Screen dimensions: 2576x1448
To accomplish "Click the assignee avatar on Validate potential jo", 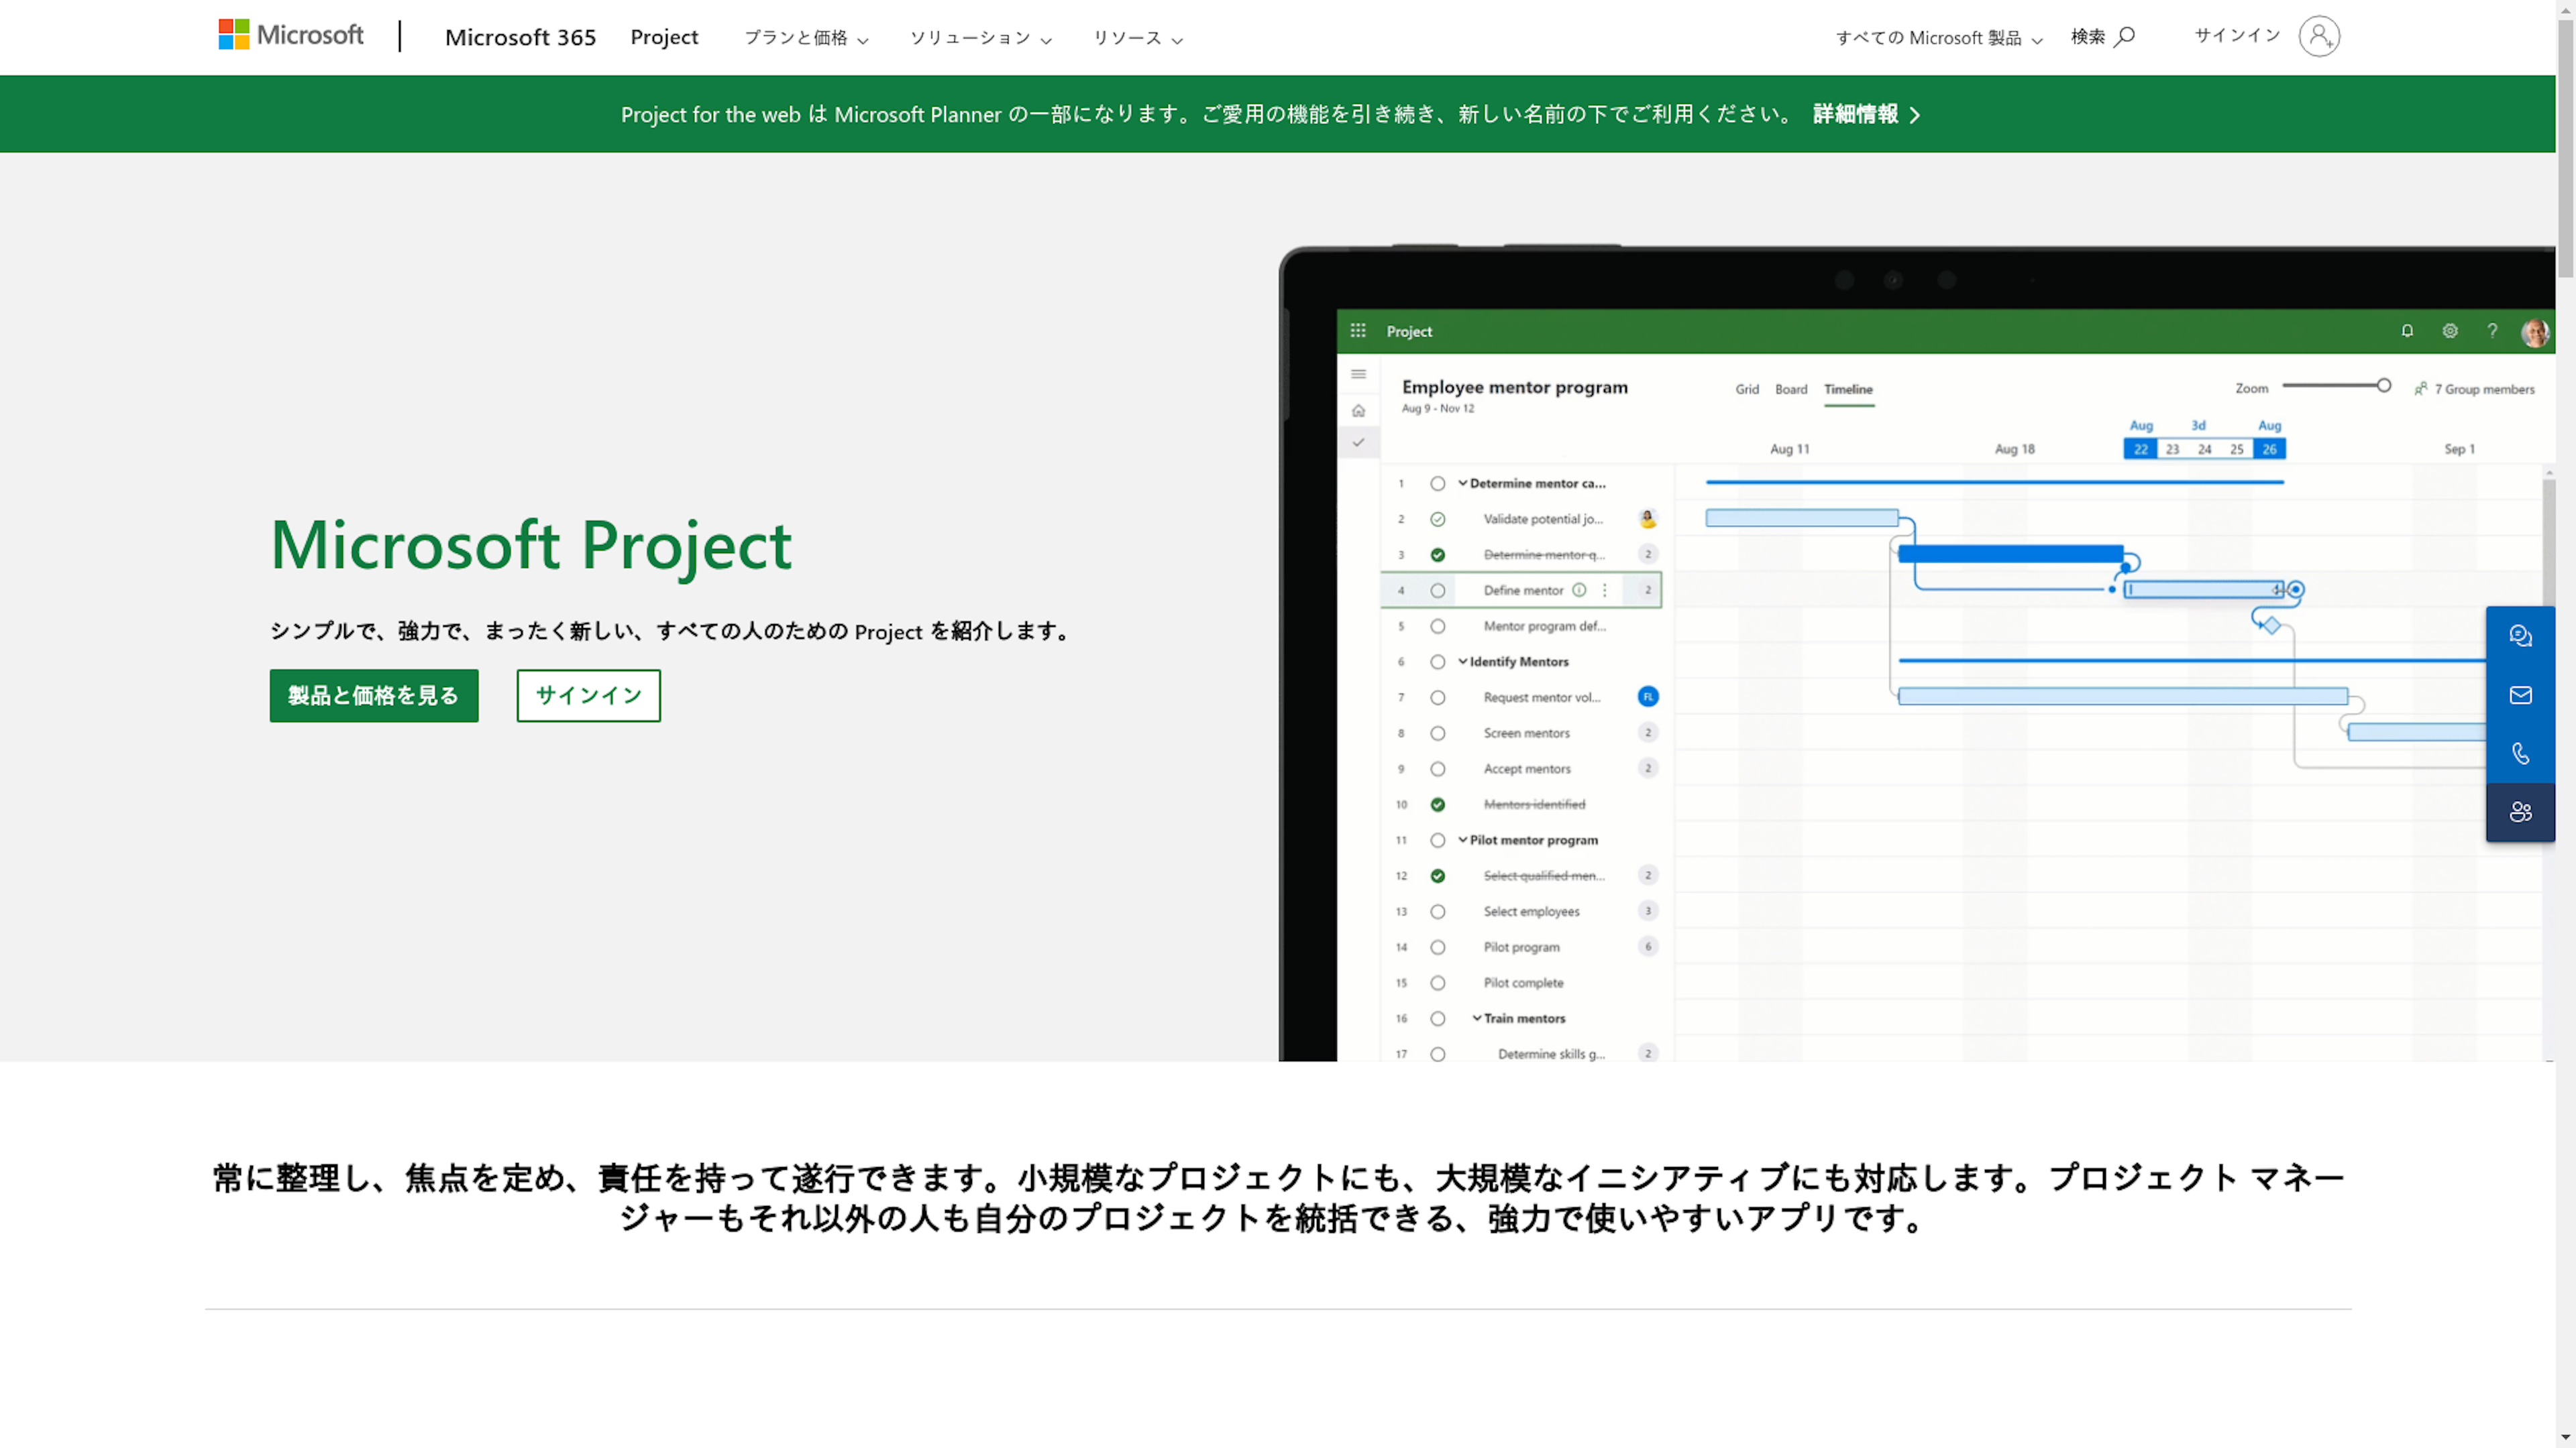I will point(1648,518).
